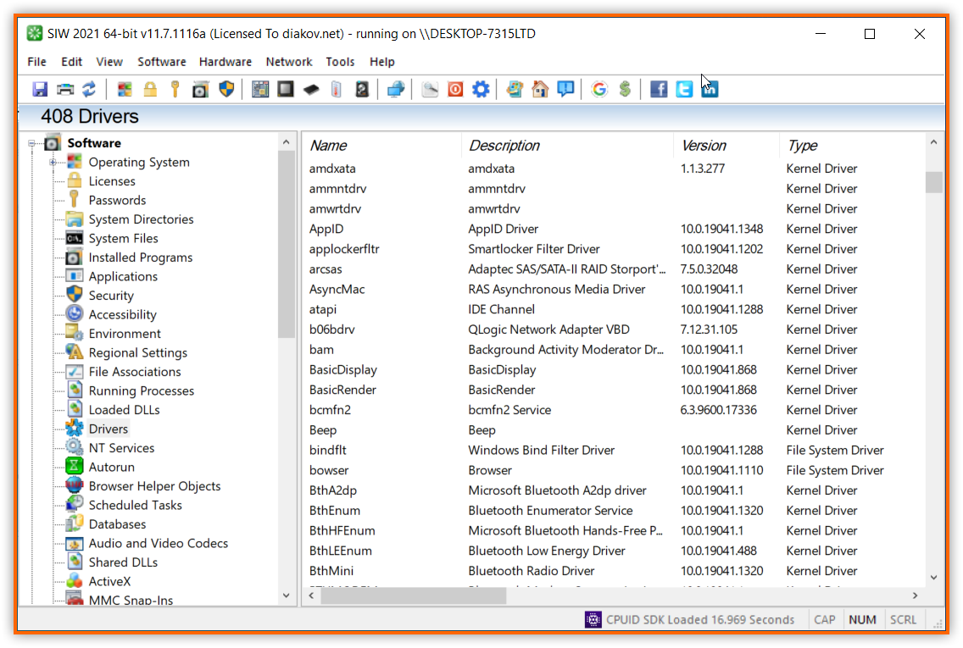963x648 pixels.
Task: Click the driver list vertical scrollbar thumb
Action: click(x=933, y=182)
